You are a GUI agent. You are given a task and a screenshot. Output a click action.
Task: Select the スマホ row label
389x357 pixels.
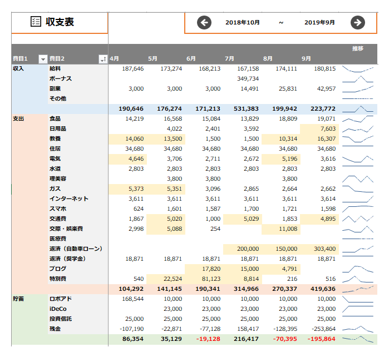(58, 209)
